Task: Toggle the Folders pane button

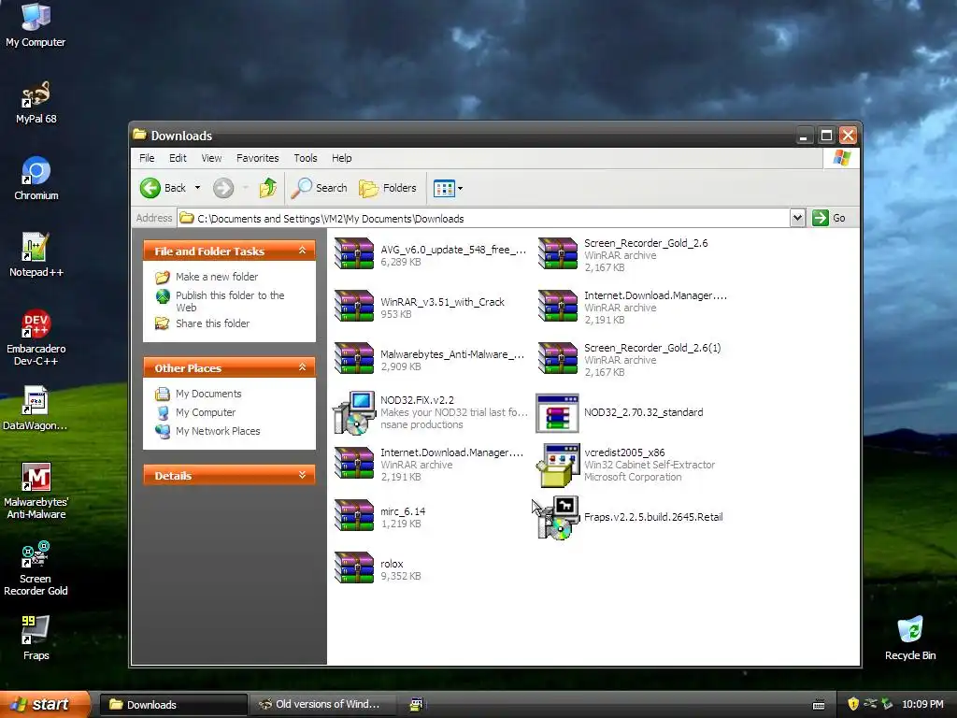Action: point(388,188)
